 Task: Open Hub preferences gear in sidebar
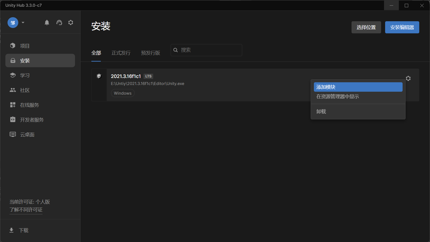point(71,23)
